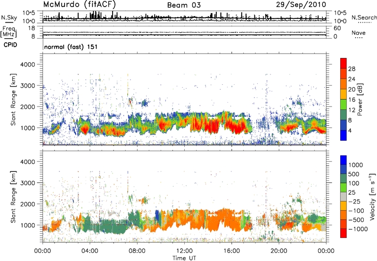Click the 'Nave' legend label
Screen dimensions: 377x261
[x=359, y=33]
